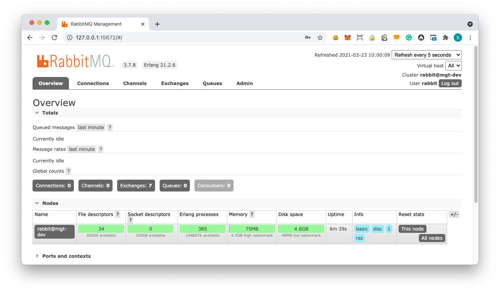Click the Consumers: 0 count button
The image size is (500, 293).
coord(214,185)
